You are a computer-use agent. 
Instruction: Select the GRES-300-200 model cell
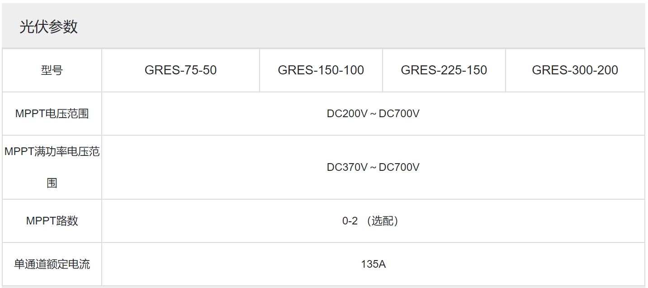coord(575,70)
